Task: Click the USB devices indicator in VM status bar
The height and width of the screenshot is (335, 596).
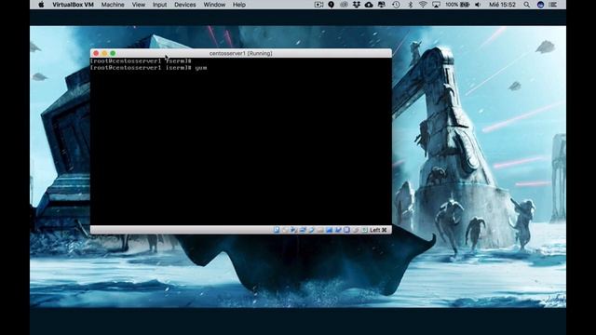Action: (312, 230)
